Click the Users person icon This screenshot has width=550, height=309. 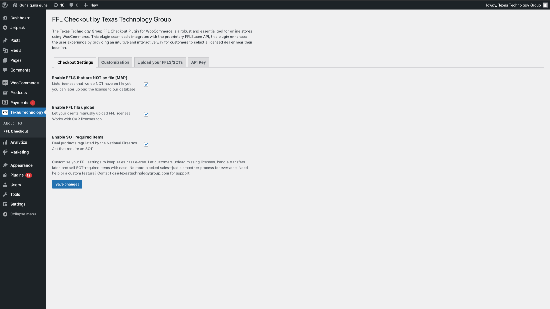[5, 185]
